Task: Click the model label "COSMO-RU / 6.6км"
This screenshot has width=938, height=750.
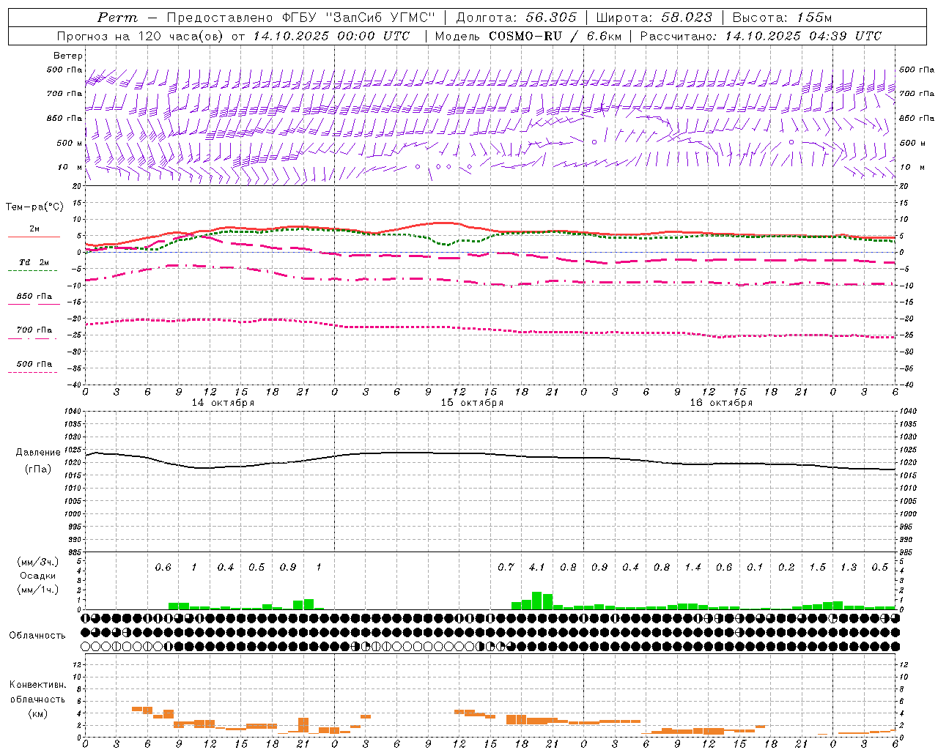Action: (555, 36)
